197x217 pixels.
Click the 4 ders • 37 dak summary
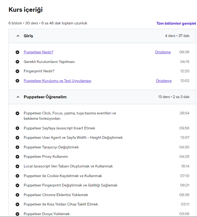pyautogui.click(x=177, y=36)
